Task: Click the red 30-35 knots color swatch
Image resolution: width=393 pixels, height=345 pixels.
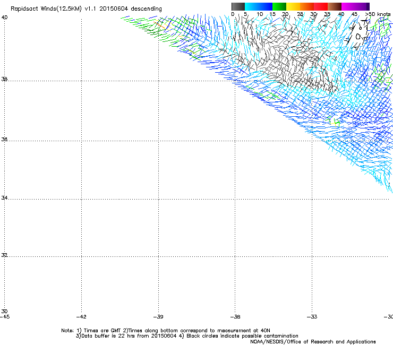Action: (321, 6)
